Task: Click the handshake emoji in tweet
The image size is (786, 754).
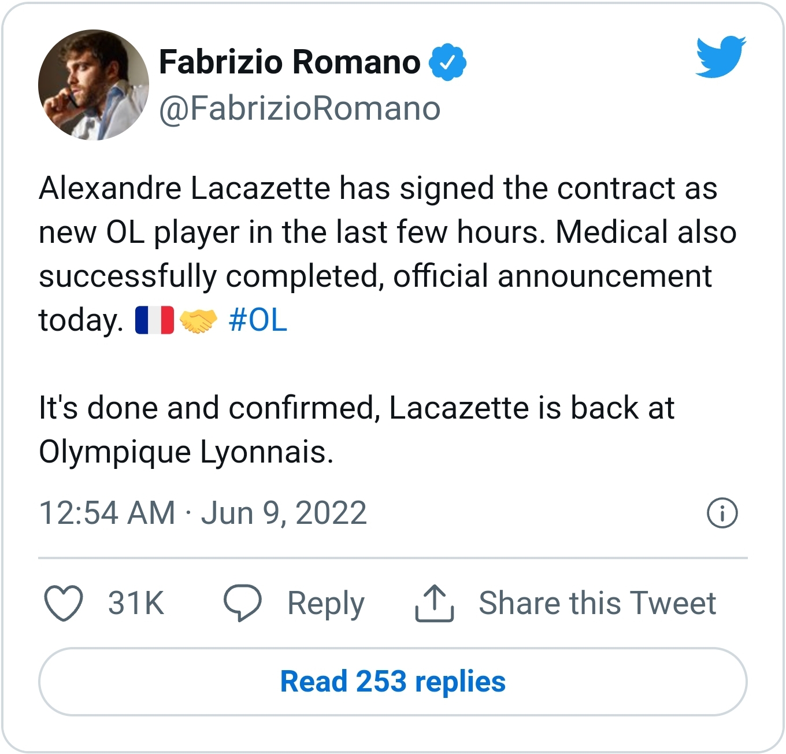Action: pos(198,320)
